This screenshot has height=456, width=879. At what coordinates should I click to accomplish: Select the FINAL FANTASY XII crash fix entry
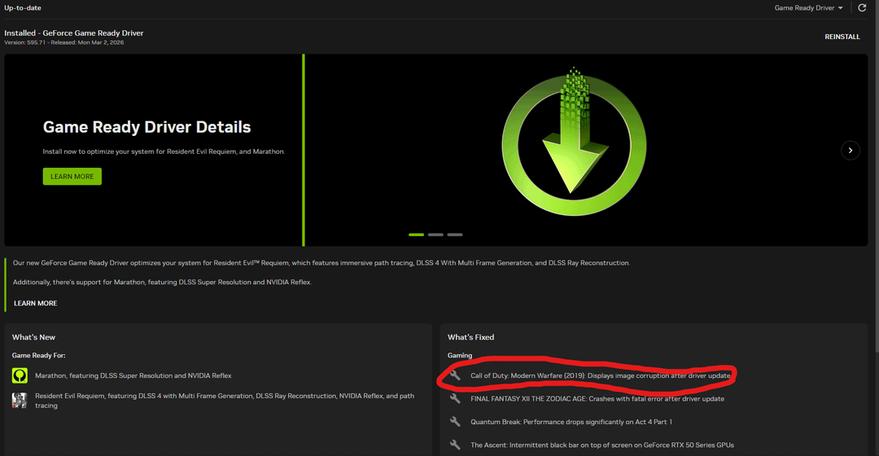597,399
